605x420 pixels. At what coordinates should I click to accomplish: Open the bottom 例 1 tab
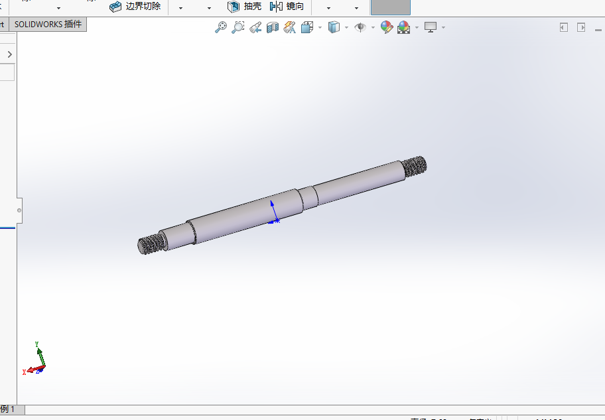pyautogui.click(x=13, y=409)
